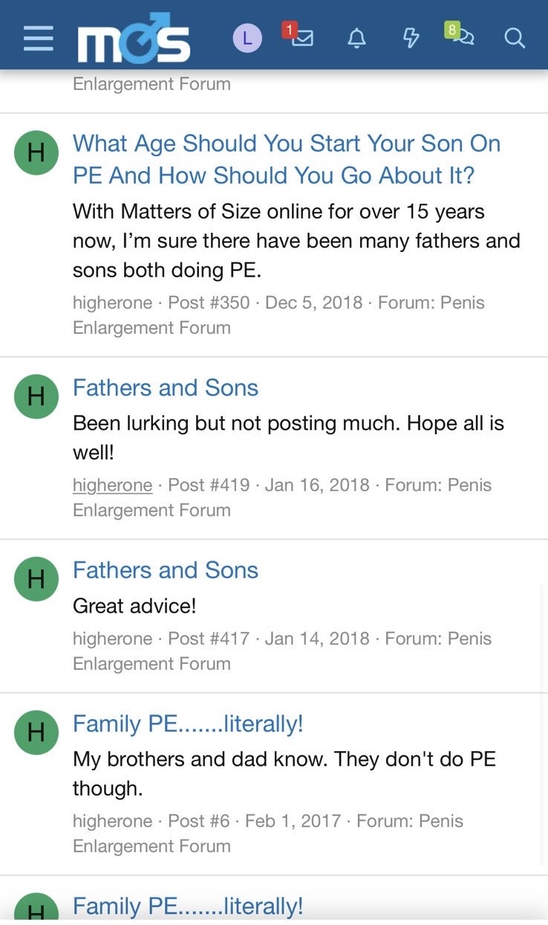Tap the MOS site logo
This screenshot has width=548, height=925.
point(134,38)
